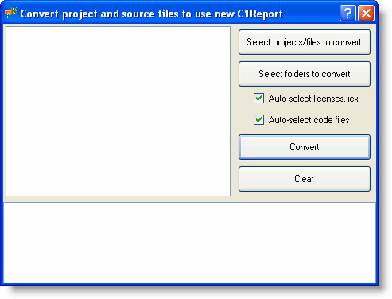Empty the file list using Clear button
Image resolution: width=392 pixels, height=299 pixels.
(305, 179)
